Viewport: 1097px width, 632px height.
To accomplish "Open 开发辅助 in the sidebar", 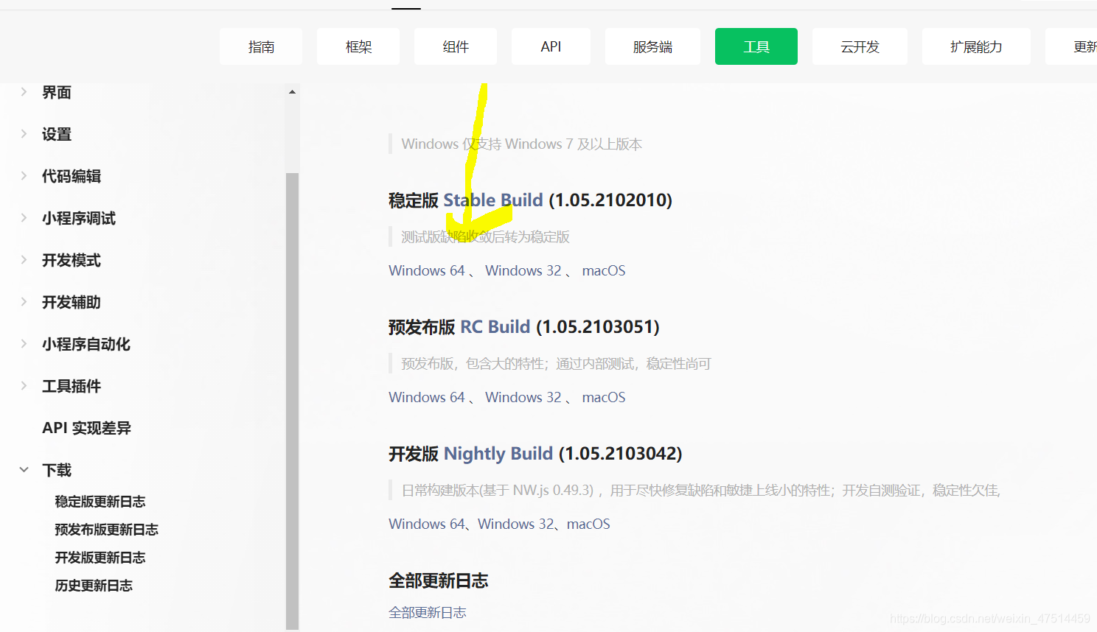I will (x=72, y=302).
